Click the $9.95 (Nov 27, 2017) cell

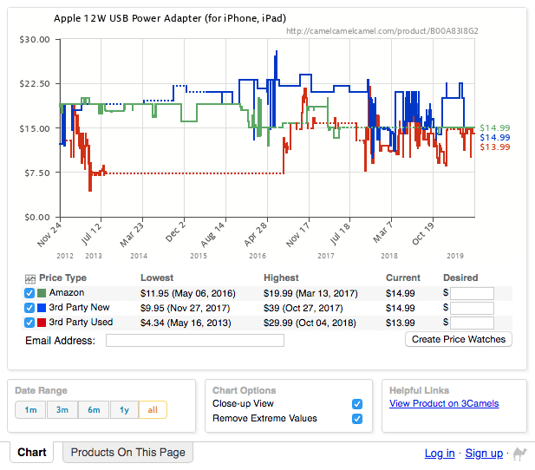(x=185, y=308)
